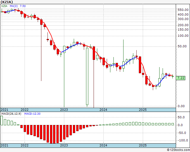Click the 50.00 price axis label
The image size is (190, 152).
pyautogui.click(x=182, y=46)
